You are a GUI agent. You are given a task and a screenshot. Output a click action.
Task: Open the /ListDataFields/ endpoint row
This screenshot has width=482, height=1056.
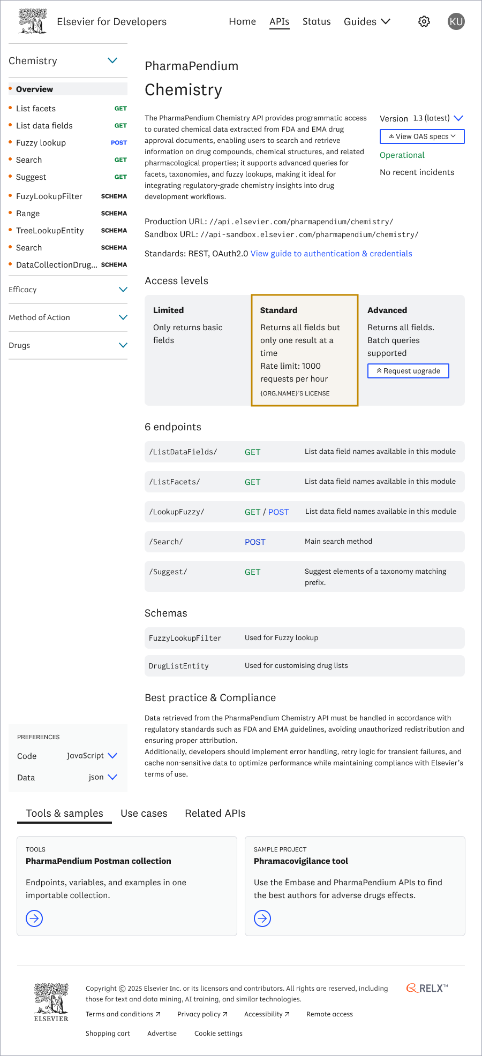(x=305, y=452)
